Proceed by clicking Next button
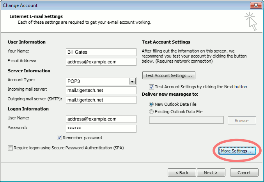Screen dimensions: 264x182 click(x=211, y=172)
